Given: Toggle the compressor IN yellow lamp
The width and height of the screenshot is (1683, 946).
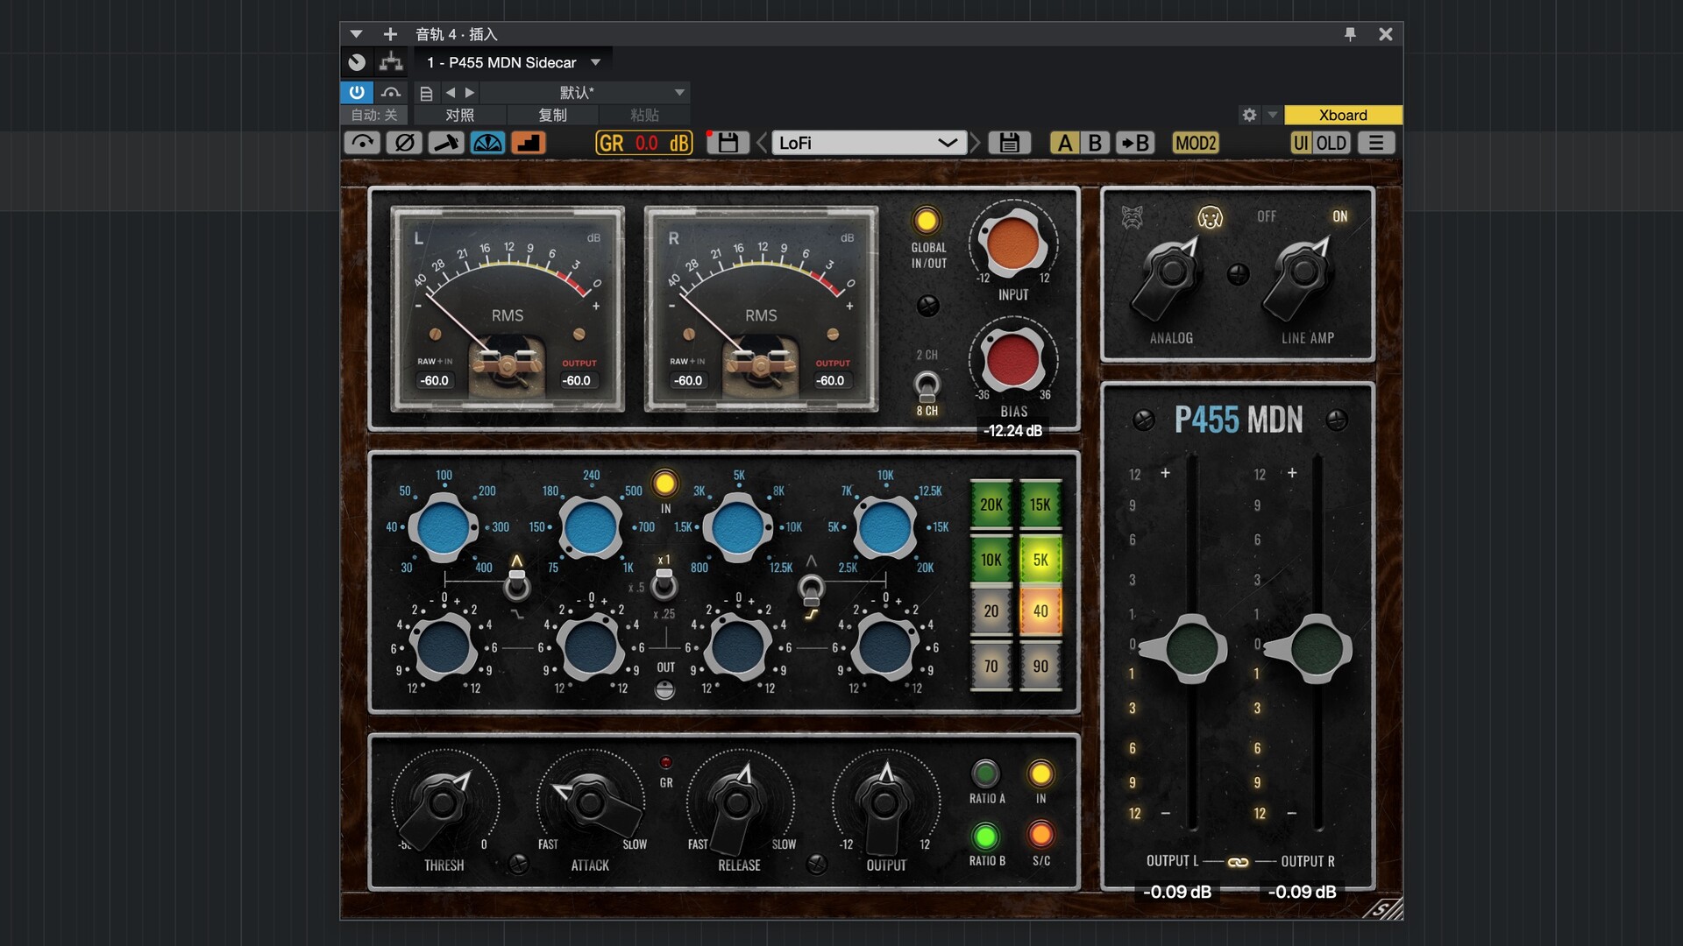Looking at the screenshot, I should click(x=1040, y=774).
